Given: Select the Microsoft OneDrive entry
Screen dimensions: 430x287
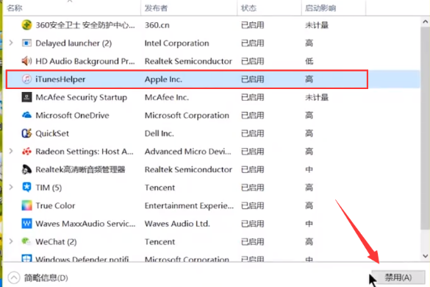Looking at the screenshot, I should click(72, 116).
